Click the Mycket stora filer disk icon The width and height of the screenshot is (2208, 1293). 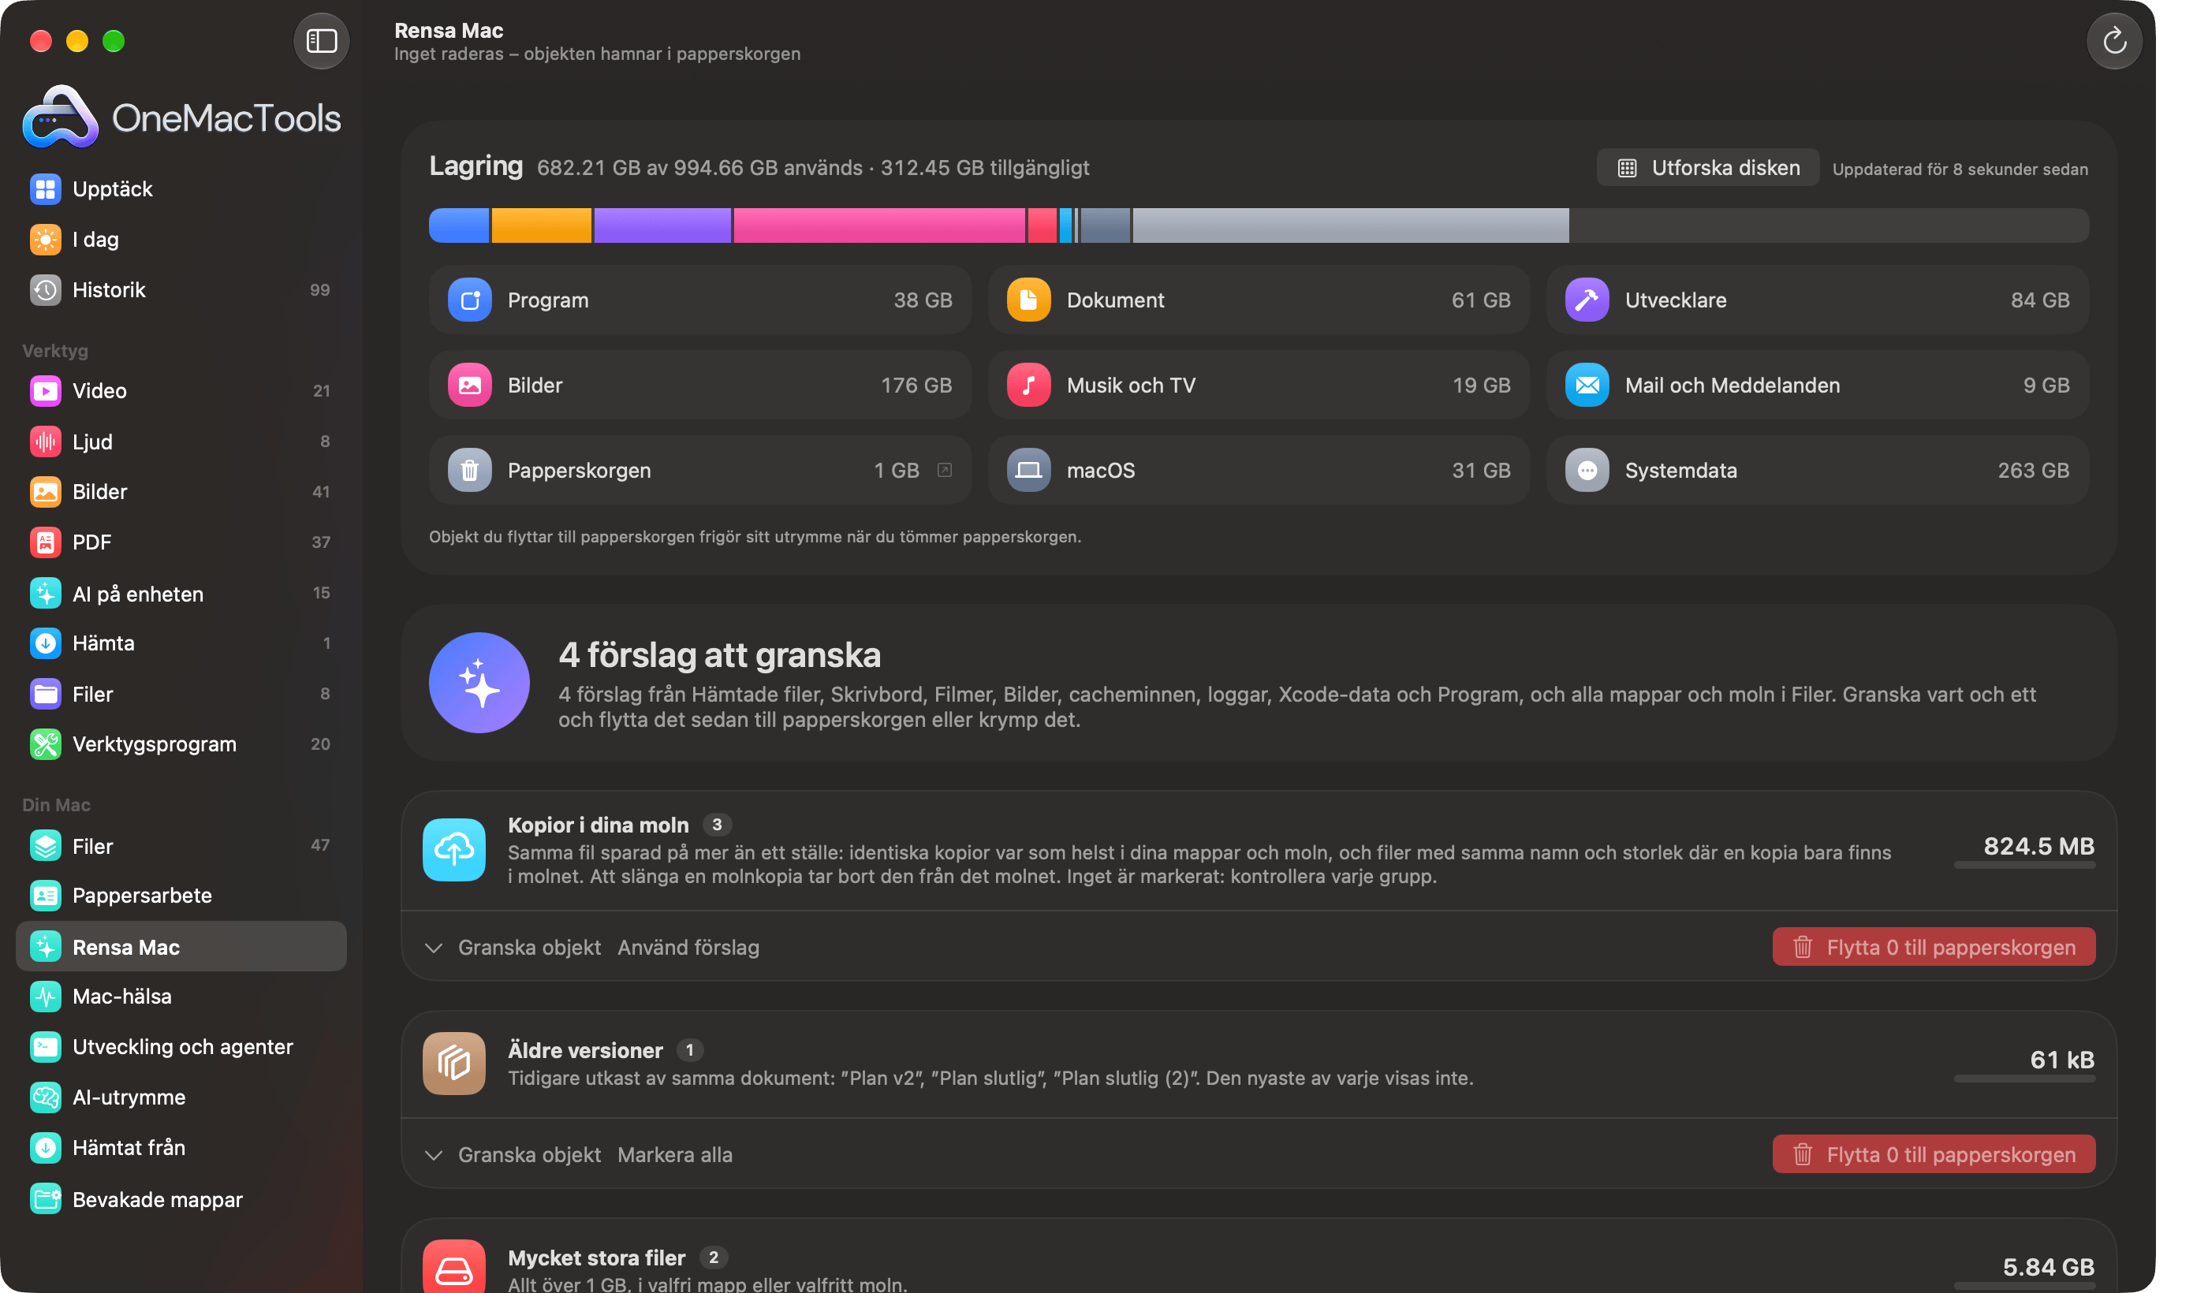tap(453, 1268)
